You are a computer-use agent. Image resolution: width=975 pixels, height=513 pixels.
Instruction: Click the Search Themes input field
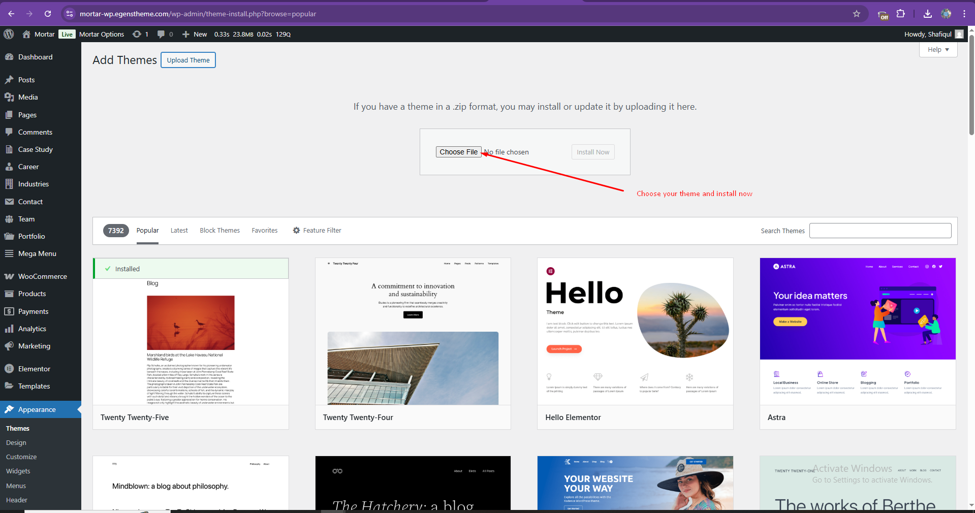coord(880,231)
